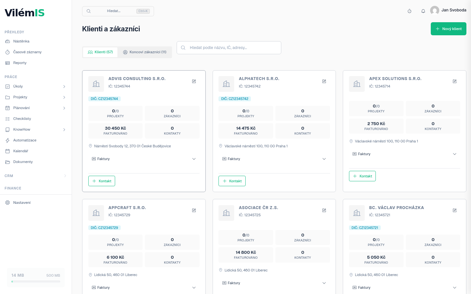Click ASOCIACE ČR Z.S. title
The height and width of the screenshot is (294, 471).
pos(258,208)
